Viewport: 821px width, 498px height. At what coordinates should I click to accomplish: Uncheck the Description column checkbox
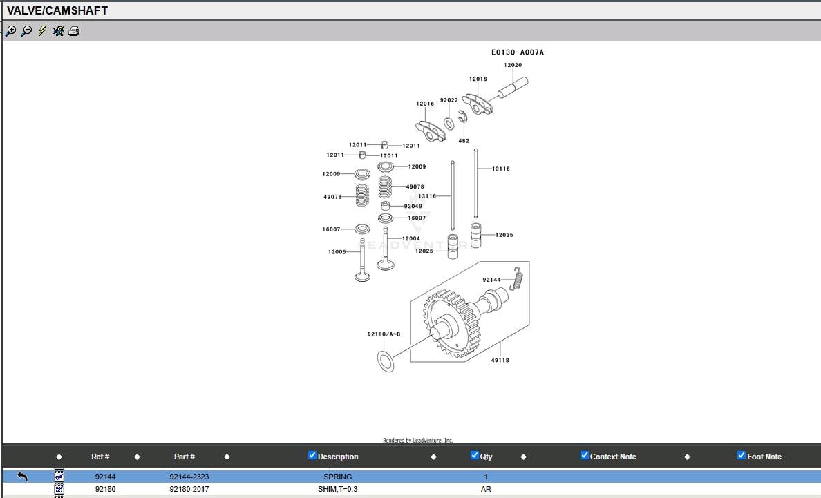coord(312,456)
